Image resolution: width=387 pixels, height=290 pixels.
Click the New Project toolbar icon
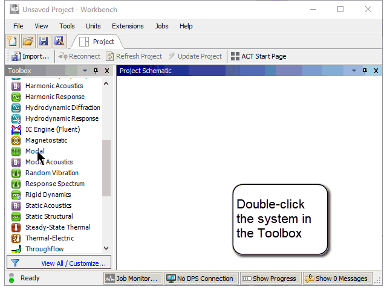(13, 41)
